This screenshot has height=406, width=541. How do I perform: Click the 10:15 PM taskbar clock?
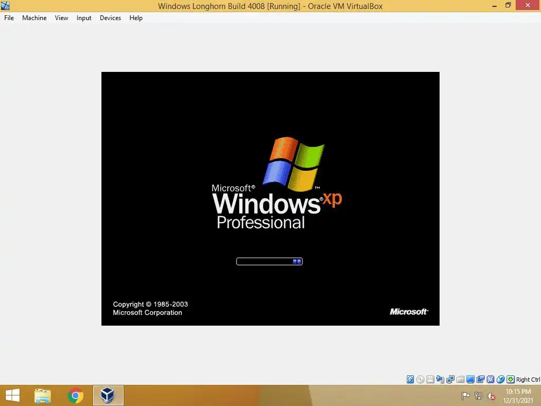(518, 392)
